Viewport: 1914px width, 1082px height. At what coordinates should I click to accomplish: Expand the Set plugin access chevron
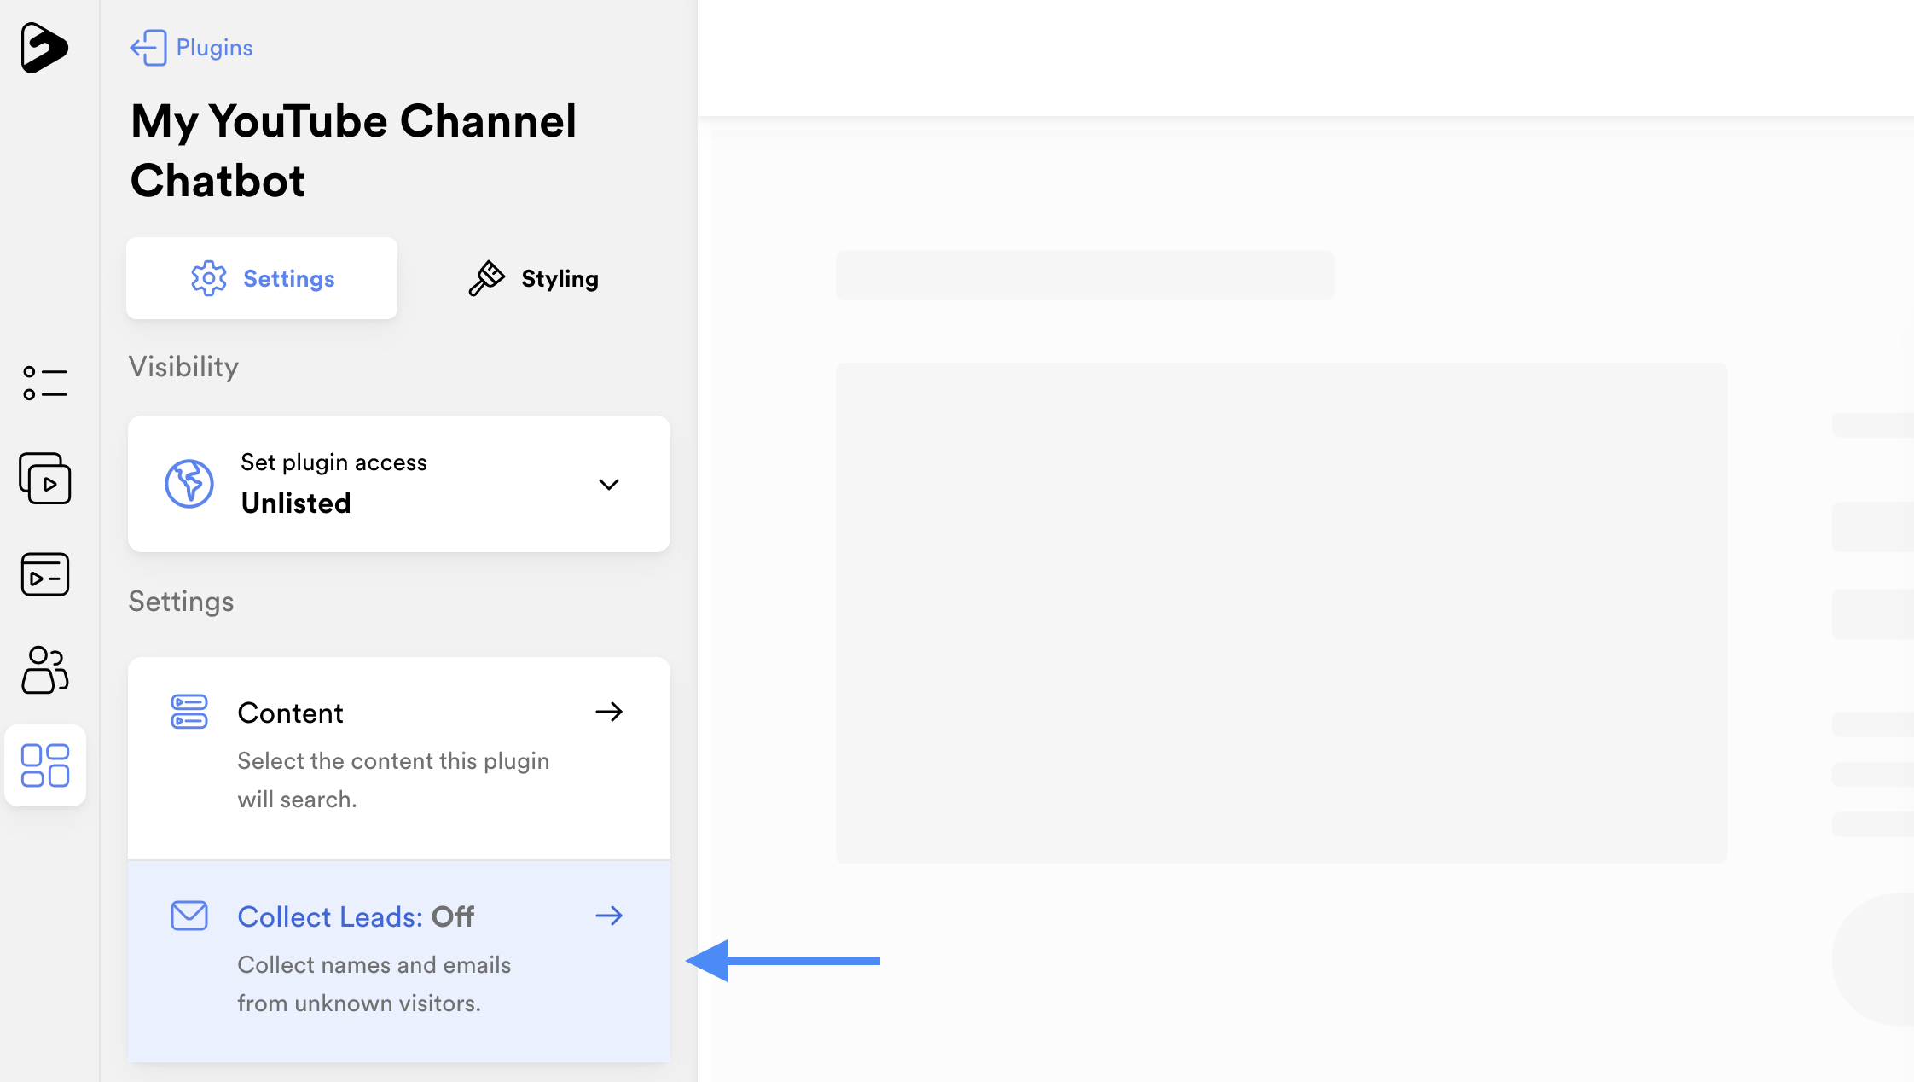[x=609, y=485]
